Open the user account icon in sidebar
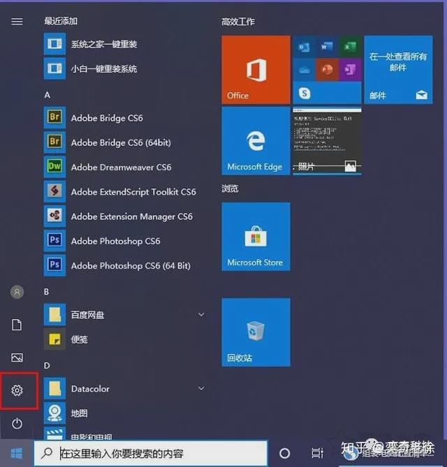 click(17, 292)
